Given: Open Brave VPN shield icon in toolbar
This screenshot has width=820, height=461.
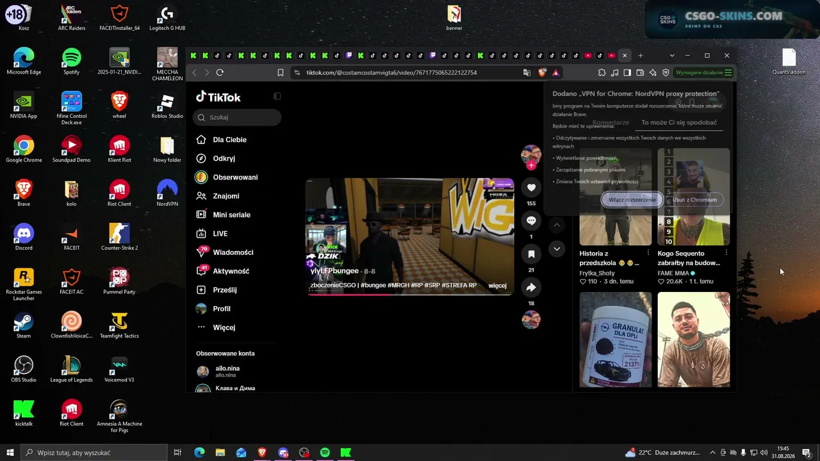Looking at the screenshot, I should click(666, 72).
